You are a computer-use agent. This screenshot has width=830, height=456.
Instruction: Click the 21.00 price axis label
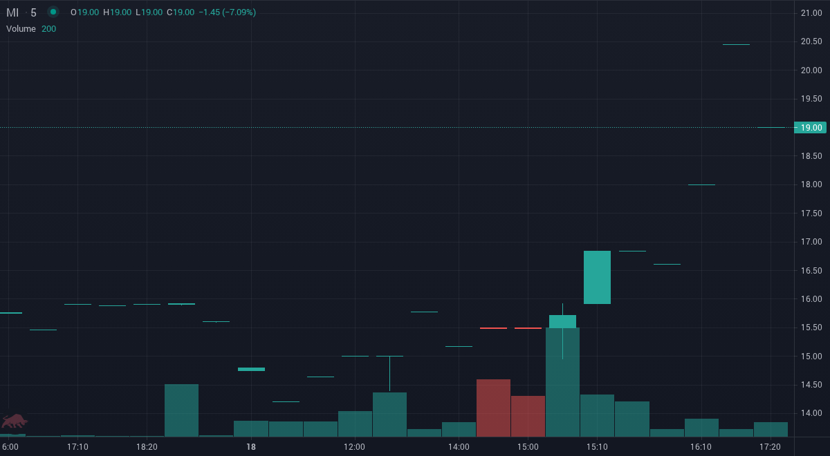coord(811,13)
